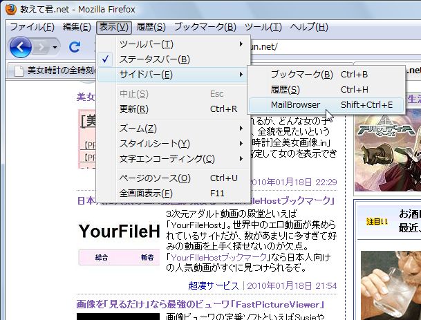
Task: Switch to the 美女時計の全時刻 tab
Action: click(x=53, y=70)
